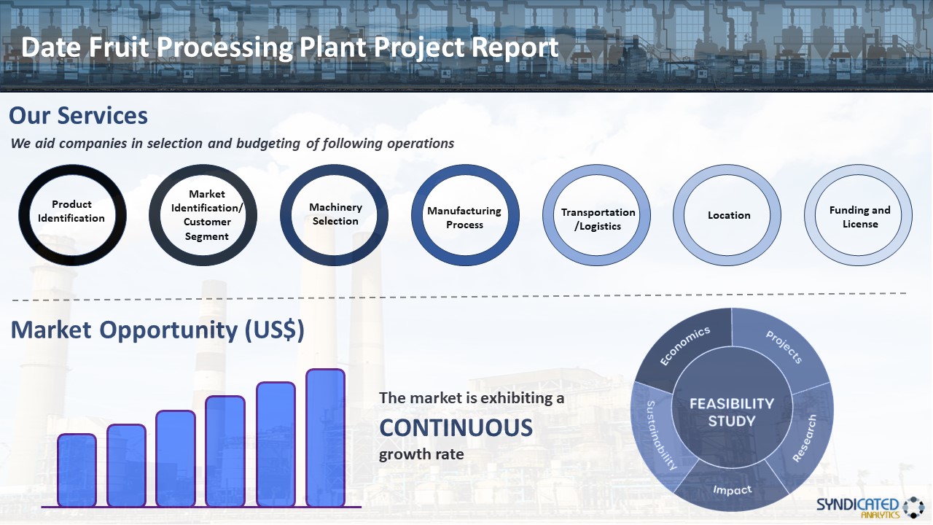Click the Feasibility Study center circle
This screenshot has width=933, height=525.
point(732,412)
